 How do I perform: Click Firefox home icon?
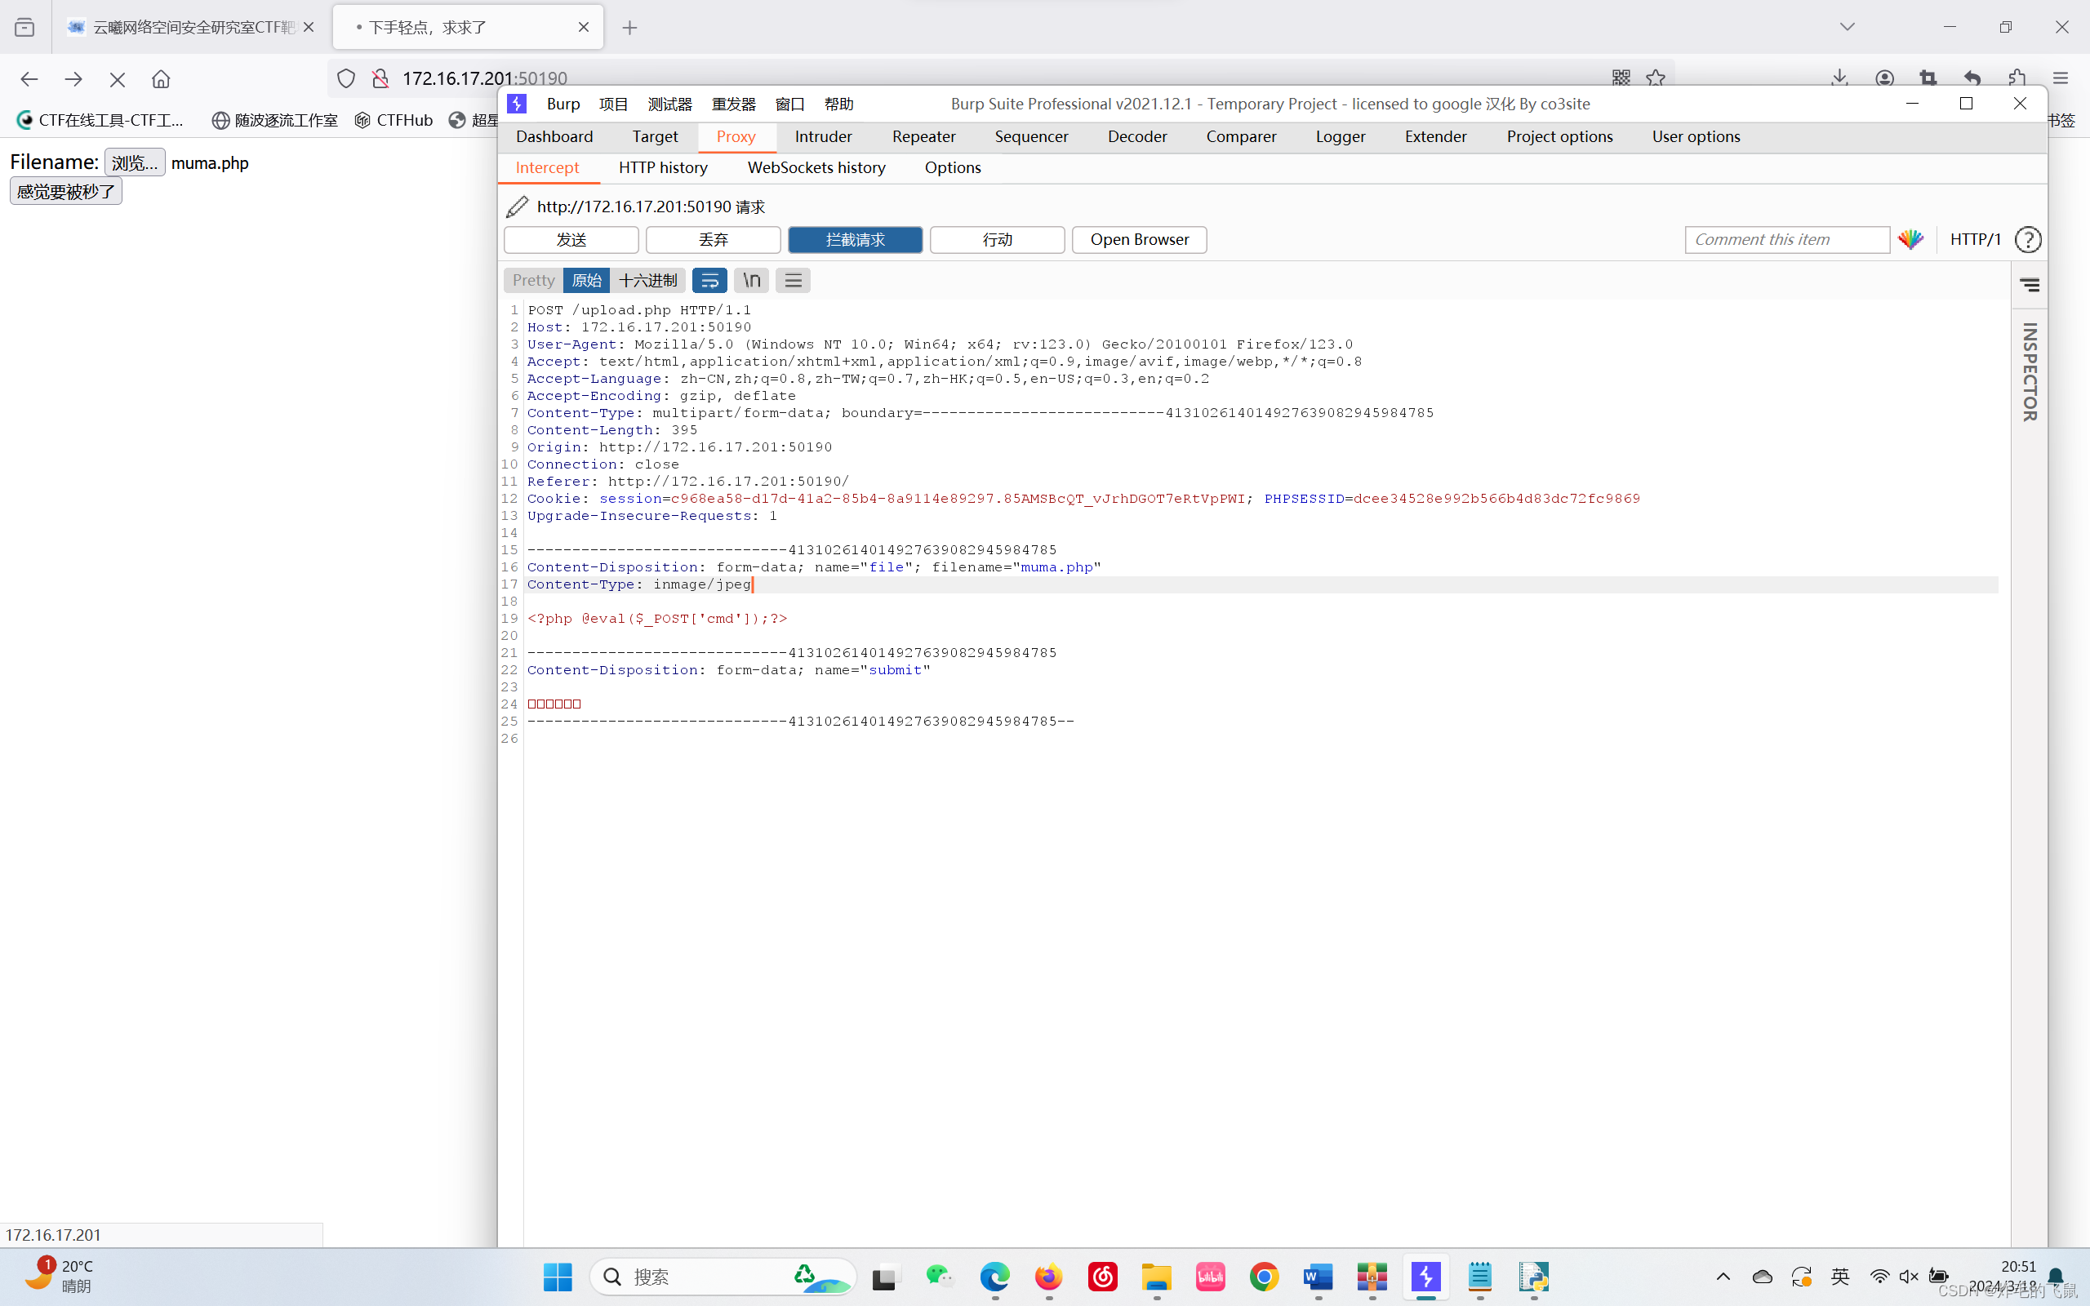(x=161, y=78)
